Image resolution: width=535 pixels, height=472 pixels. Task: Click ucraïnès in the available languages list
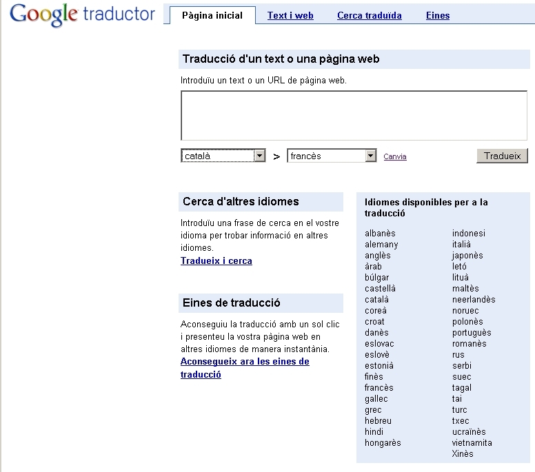pos(469,432)
